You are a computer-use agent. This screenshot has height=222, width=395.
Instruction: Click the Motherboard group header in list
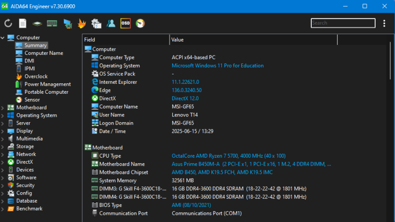click(104, 148)
